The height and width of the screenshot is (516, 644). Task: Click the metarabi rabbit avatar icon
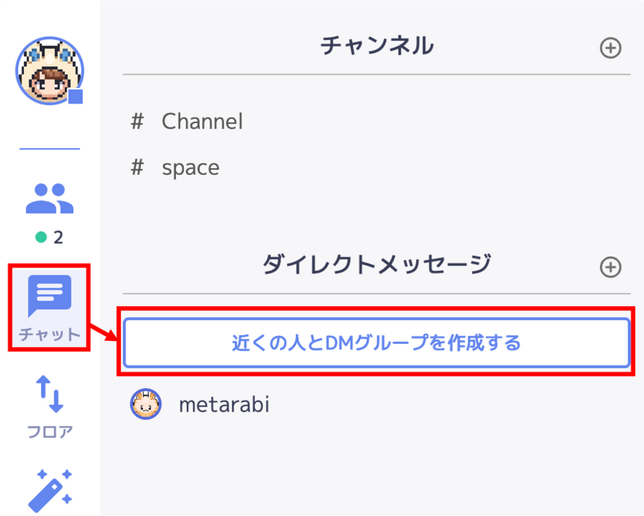(x=146, y=404)
